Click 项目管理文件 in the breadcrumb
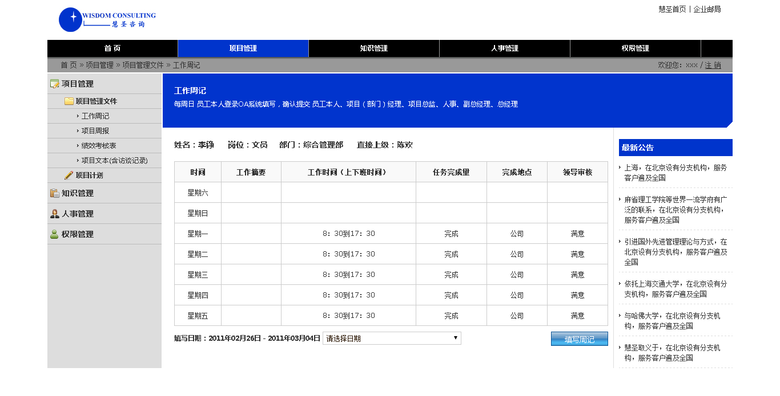This screenshot has height=396, width=780. coord(143,66)
